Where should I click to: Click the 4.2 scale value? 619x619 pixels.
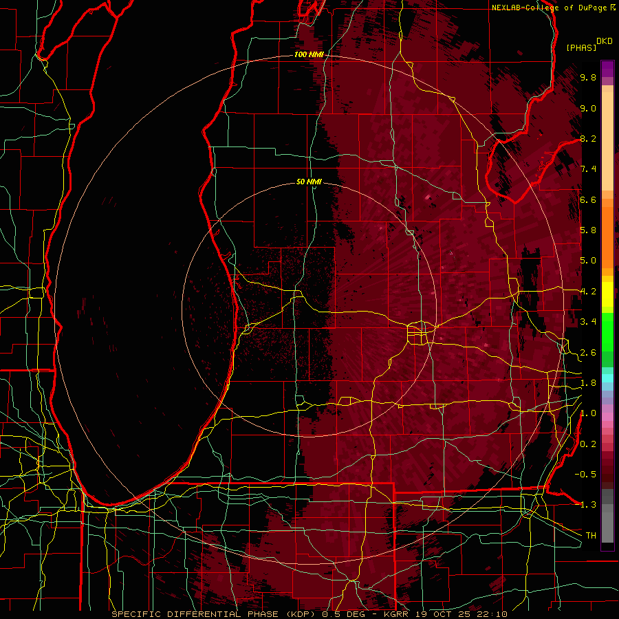click(x=588, y=292)
